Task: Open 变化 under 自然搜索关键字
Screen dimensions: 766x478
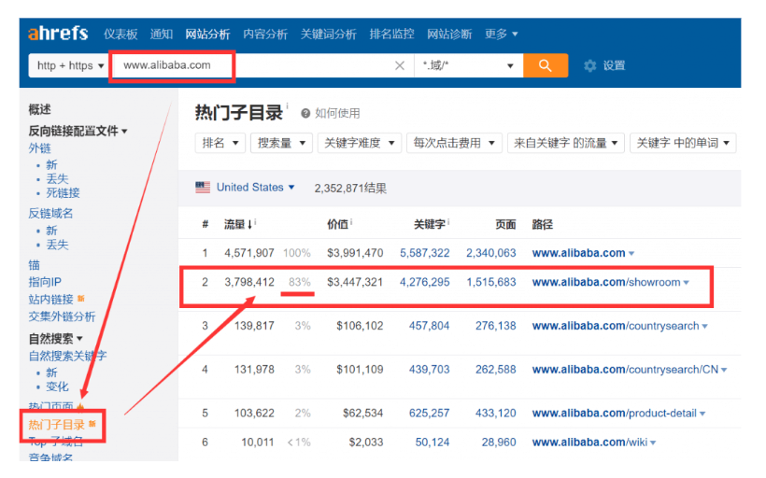Action: coord(57,387)
